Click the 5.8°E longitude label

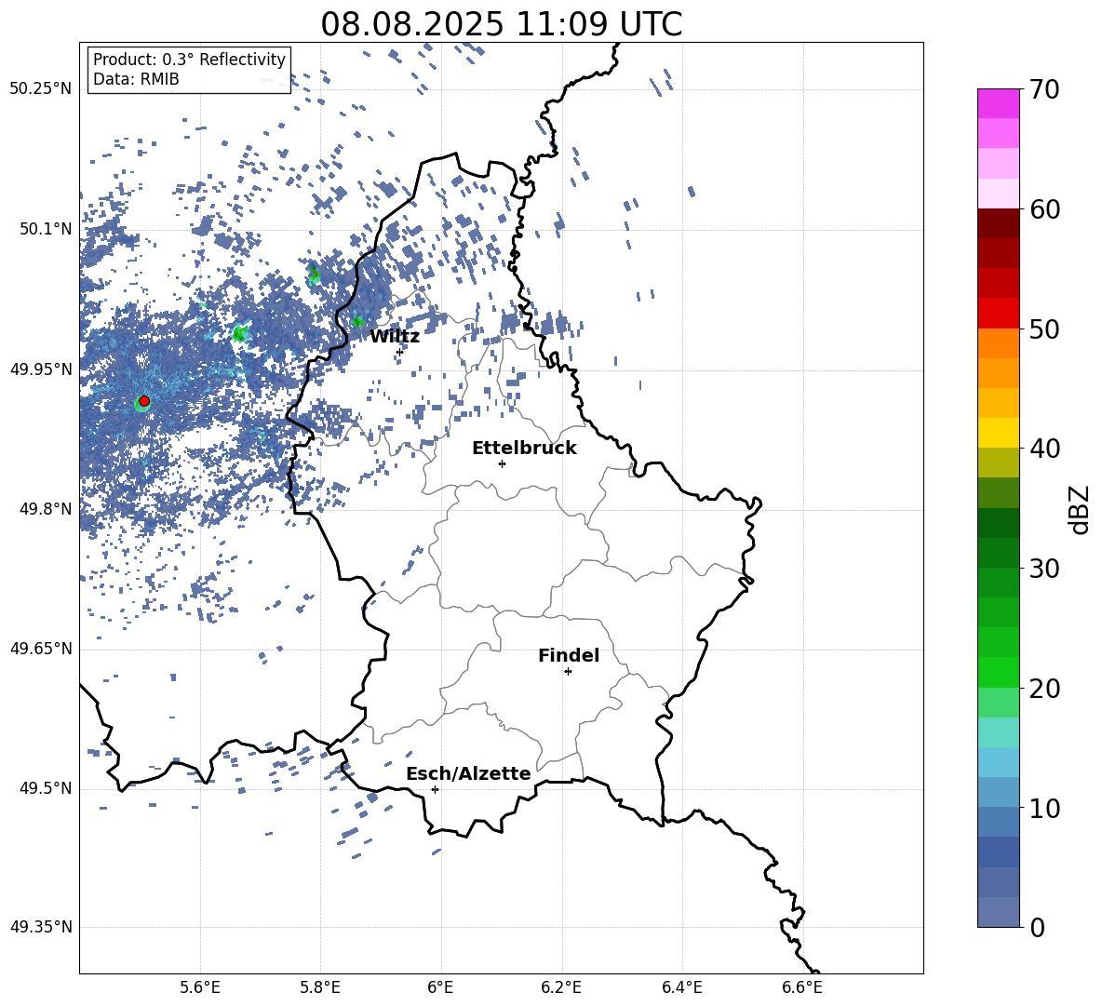pos(320,987)
